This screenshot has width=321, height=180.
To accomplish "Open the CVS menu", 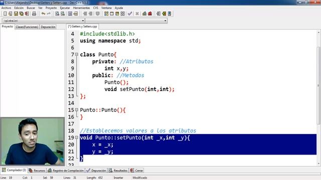I will tap(96, 8).
